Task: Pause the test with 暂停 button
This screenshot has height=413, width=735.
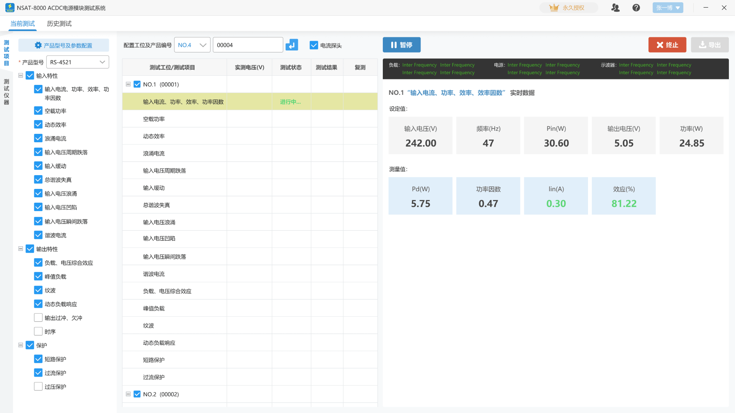Action: coord(402,45)
